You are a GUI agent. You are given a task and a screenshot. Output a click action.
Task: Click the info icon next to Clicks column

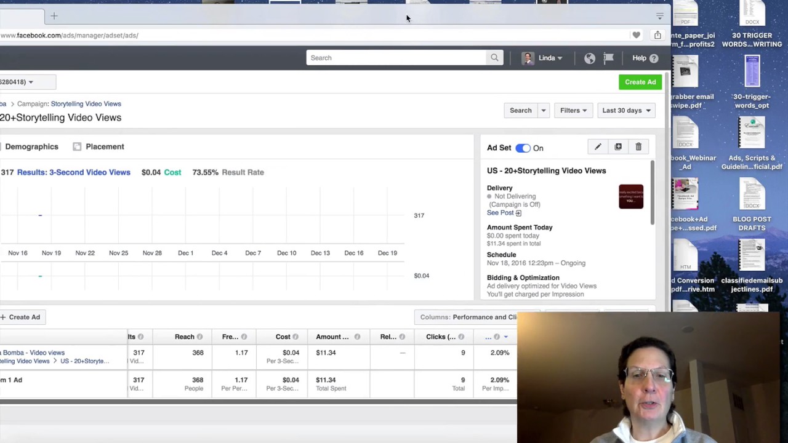coord(461,337)
